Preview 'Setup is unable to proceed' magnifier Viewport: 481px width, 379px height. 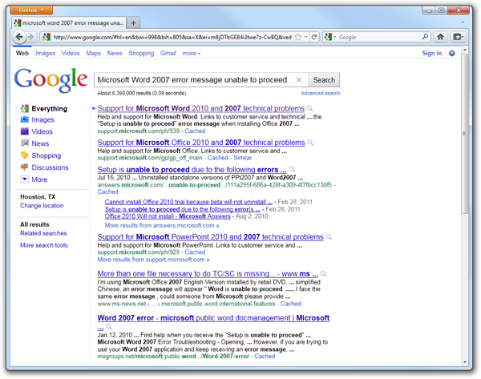(292, 169)
